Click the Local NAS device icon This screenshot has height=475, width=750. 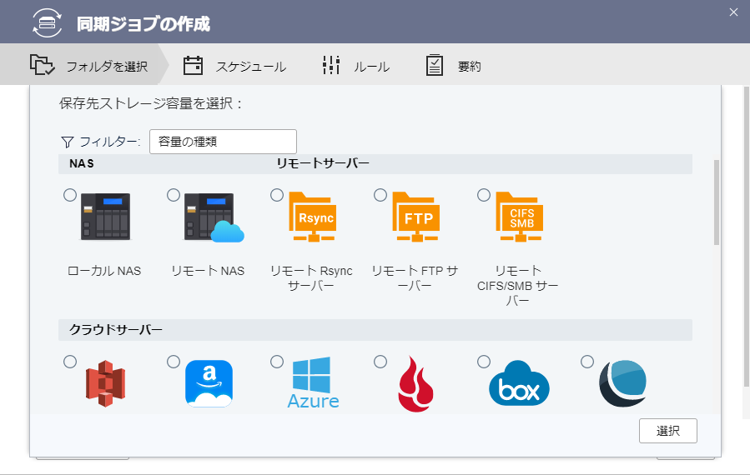[105, 217]
